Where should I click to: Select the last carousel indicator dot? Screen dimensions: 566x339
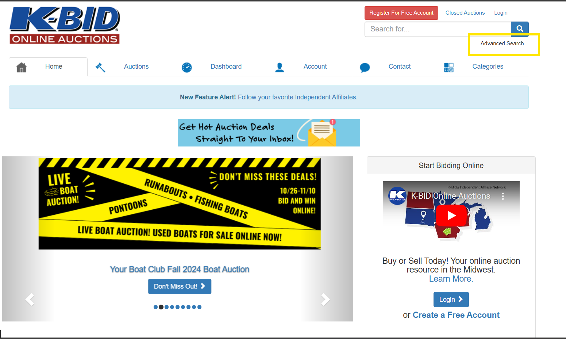click(x=200, y=307)
